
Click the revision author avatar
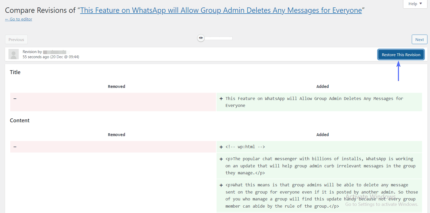[x=14, y=54]
